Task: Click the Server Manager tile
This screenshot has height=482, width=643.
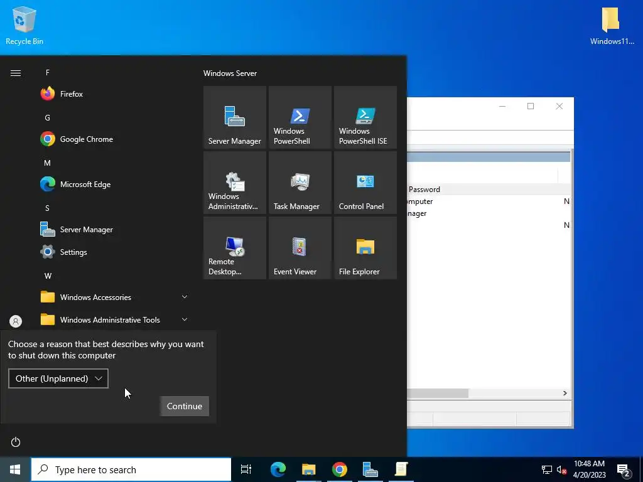Action: pyautogui.click(x=235, y=117)
